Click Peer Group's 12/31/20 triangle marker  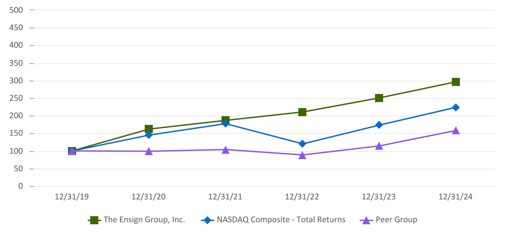tap(149, 151)
